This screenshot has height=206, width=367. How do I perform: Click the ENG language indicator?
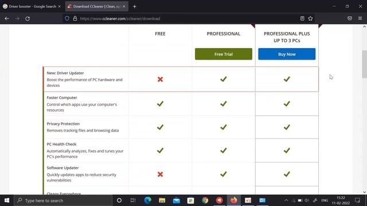click(325, 200)
